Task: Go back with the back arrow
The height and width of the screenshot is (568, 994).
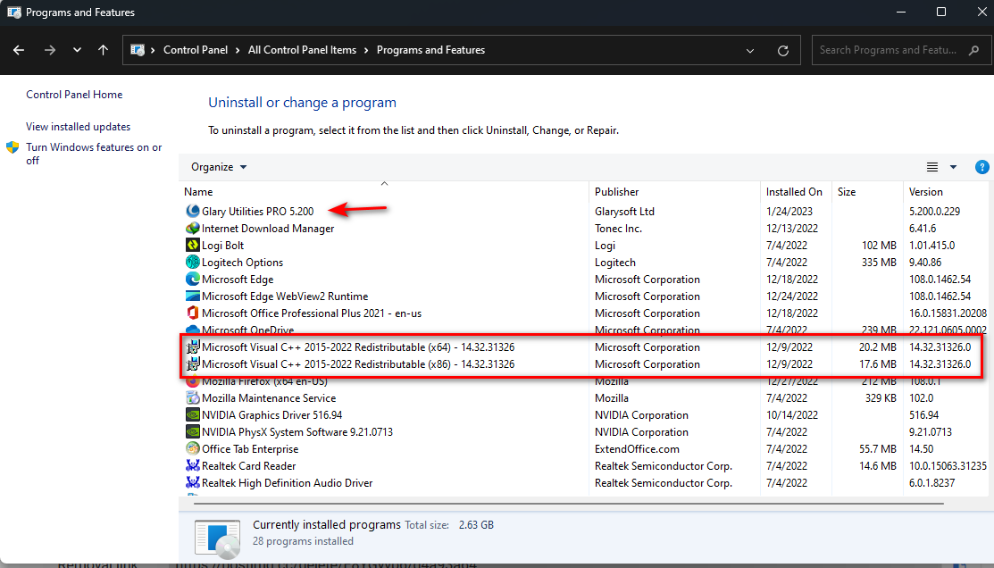Action: click(x=19, y=50)
